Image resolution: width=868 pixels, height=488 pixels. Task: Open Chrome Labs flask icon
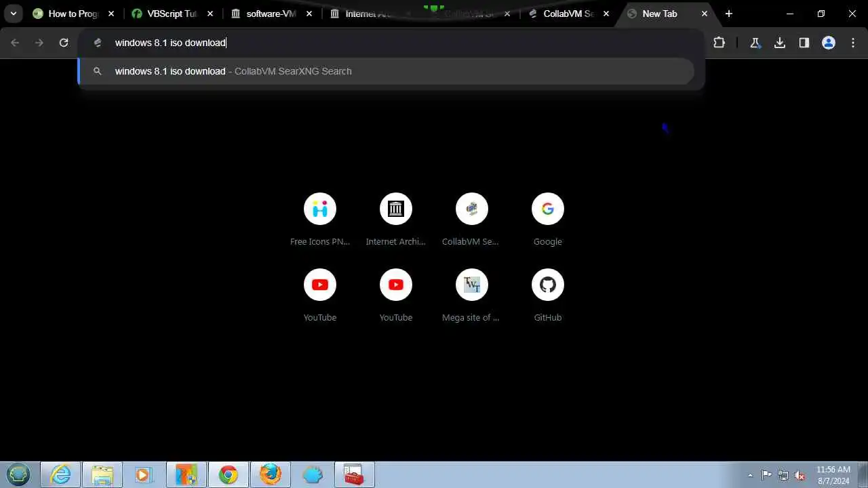pos(755,43)
